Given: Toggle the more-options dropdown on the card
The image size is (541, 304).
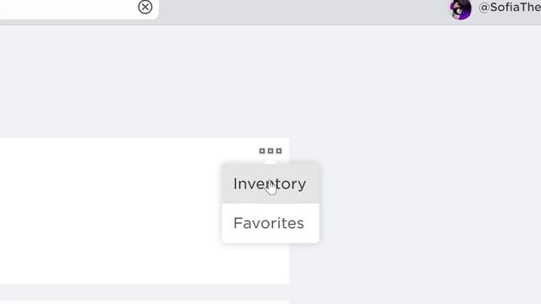Looking at the screenshot, I should pyautogui.click(x=270, y=151).
